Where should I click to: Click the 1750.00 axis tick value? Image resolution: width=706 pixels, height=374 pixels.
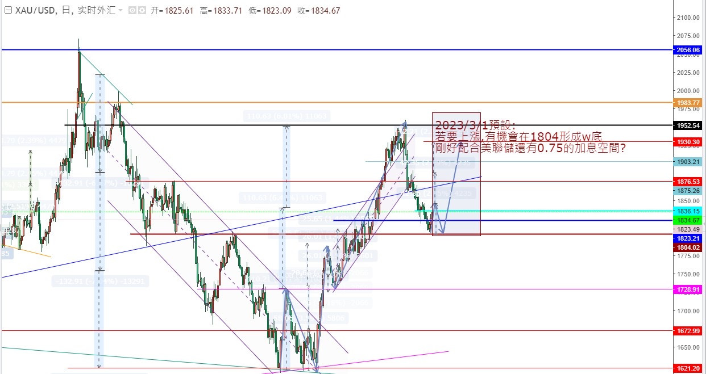(x=688, y=274)
